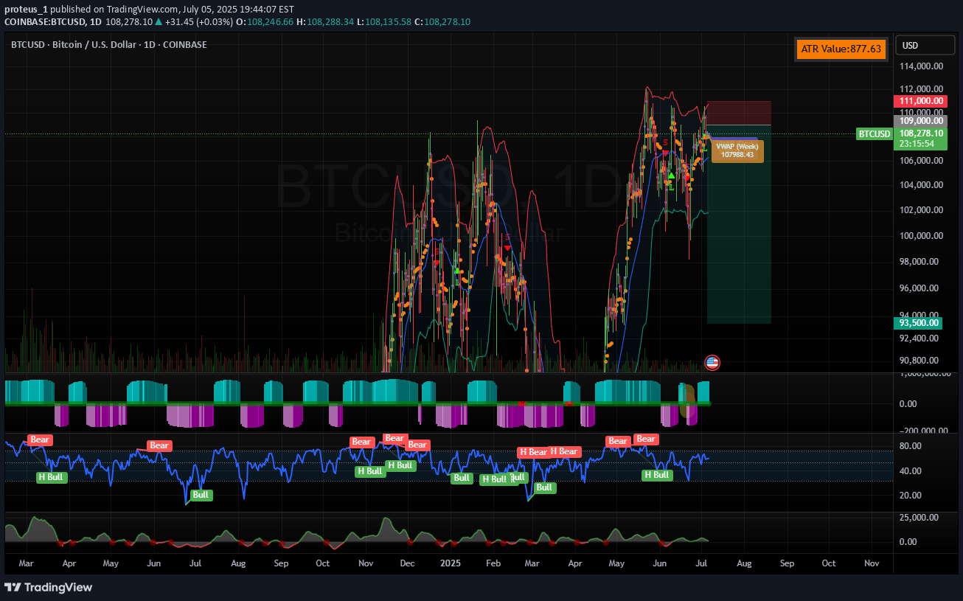Image resolution: width=963 pixels, height=601 pixels.
Task: Select the red 111,000.00 stop price label
Action: [x=919, y=101]
